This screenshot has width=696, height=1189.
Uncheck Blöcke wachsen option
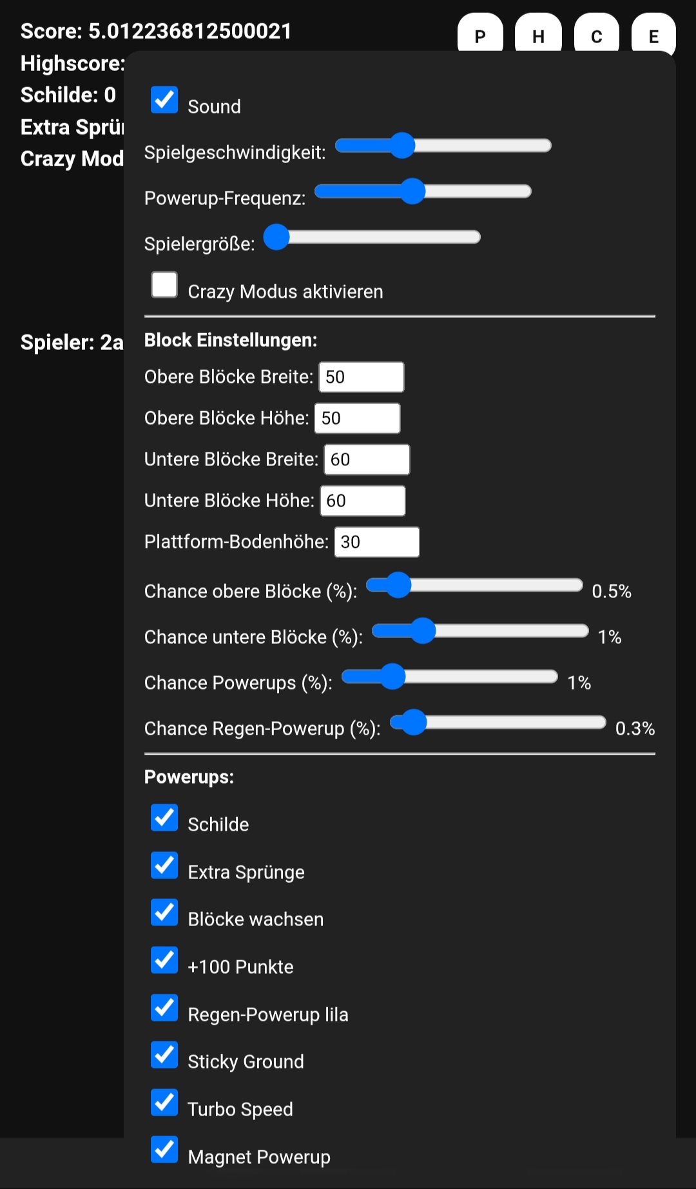(x=164, y=913)
